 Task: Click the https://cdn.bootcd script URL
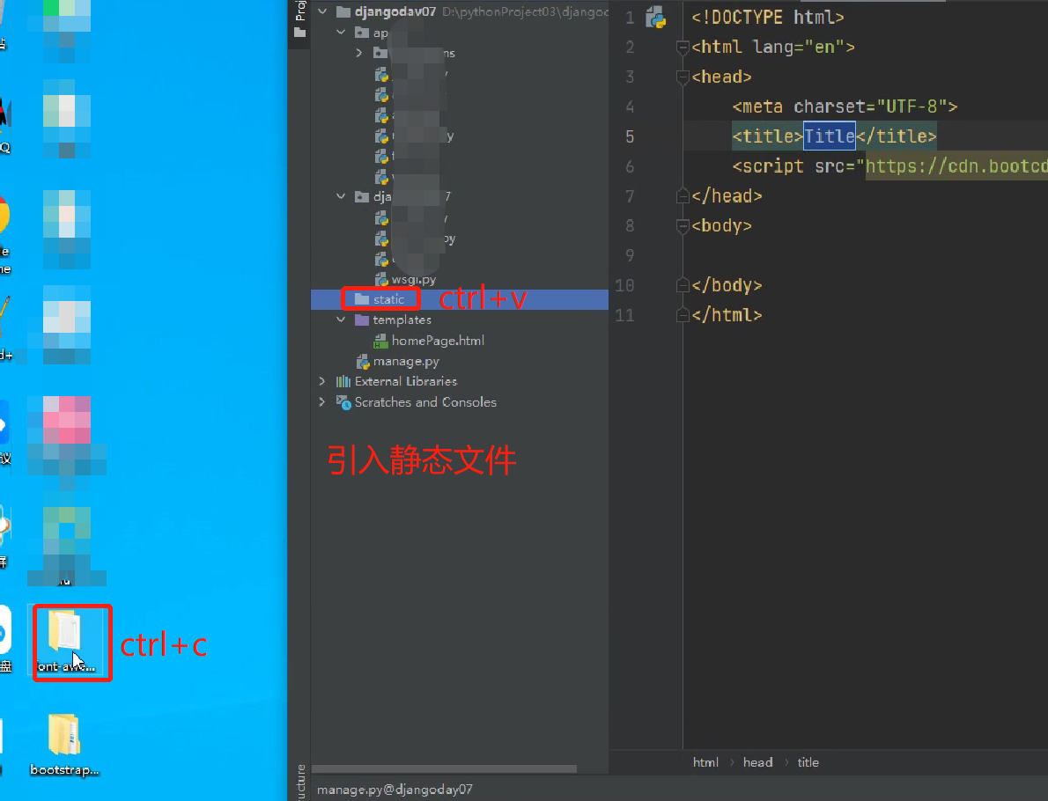click(x=956, y=165)
